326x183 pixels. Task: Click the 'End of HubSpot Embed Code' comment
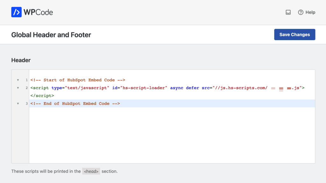click(75, 103)
